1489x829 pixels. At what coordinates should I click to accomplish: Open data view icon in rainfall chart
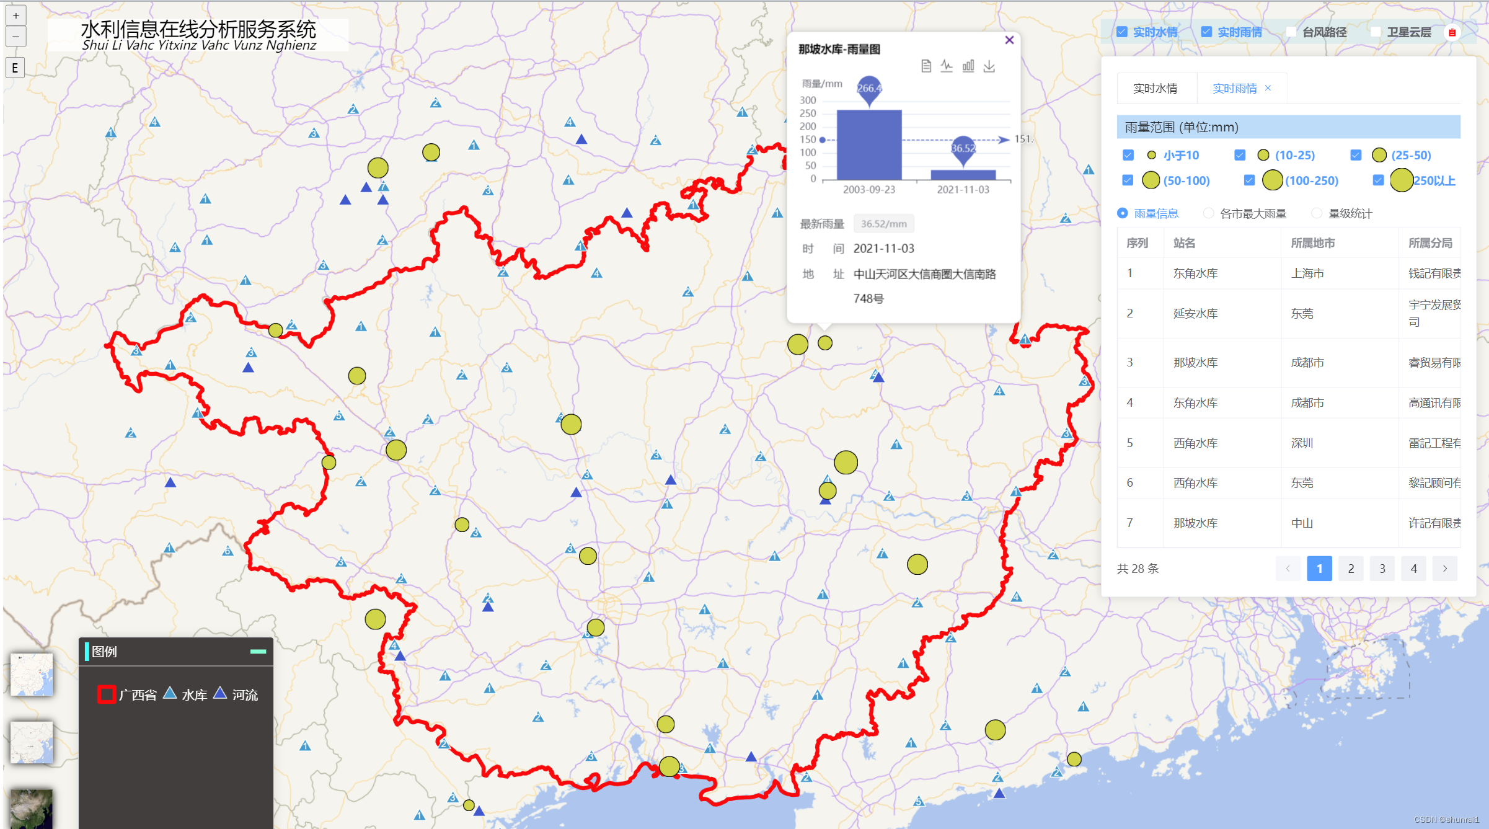point(926,66)
